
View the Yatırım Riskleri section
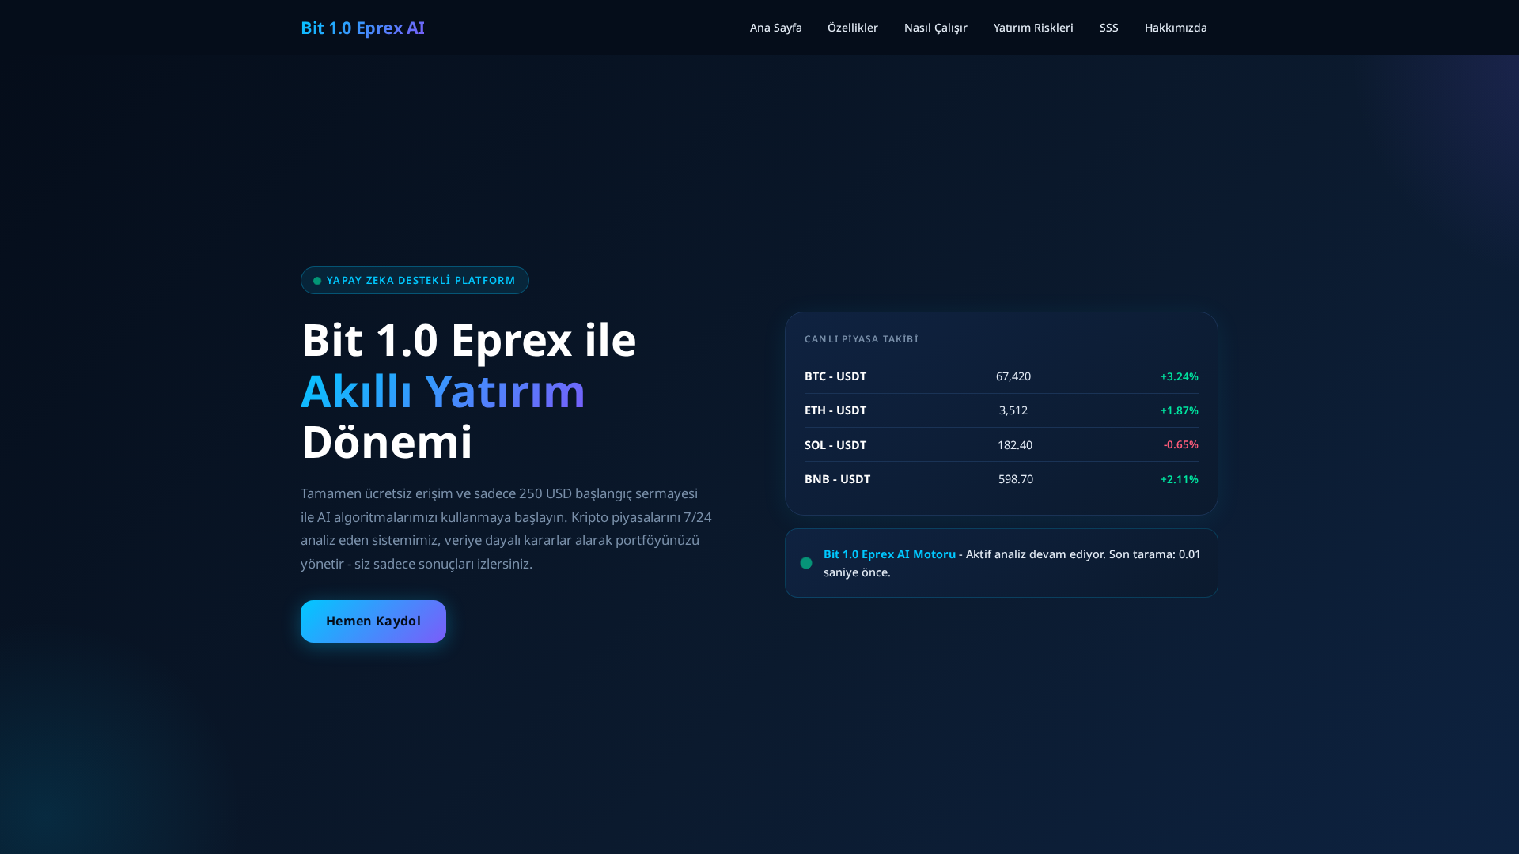coord(1033,27)
